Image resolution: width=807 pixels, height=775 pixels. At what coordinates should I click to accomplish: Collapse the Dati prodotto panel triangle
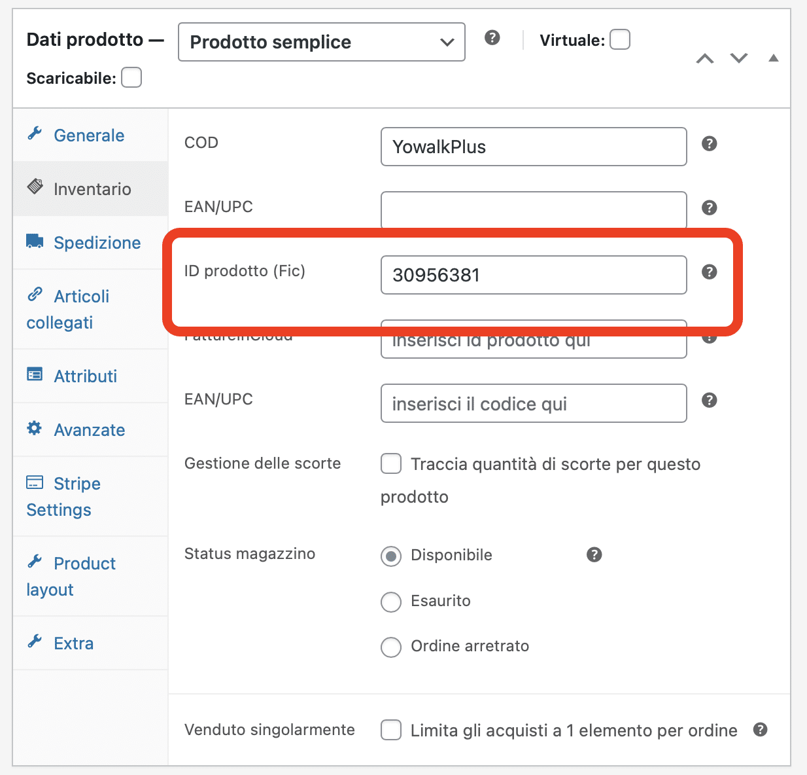(774, 58)
